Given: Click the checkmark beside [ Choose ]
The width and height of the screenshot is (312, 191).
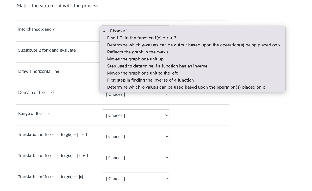Looking at the screenshot, I should pos(104,31).
